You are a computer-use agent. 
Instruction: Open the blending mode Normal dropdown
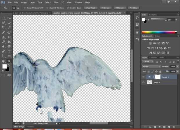pyautogui.click(x=151, y=66)
